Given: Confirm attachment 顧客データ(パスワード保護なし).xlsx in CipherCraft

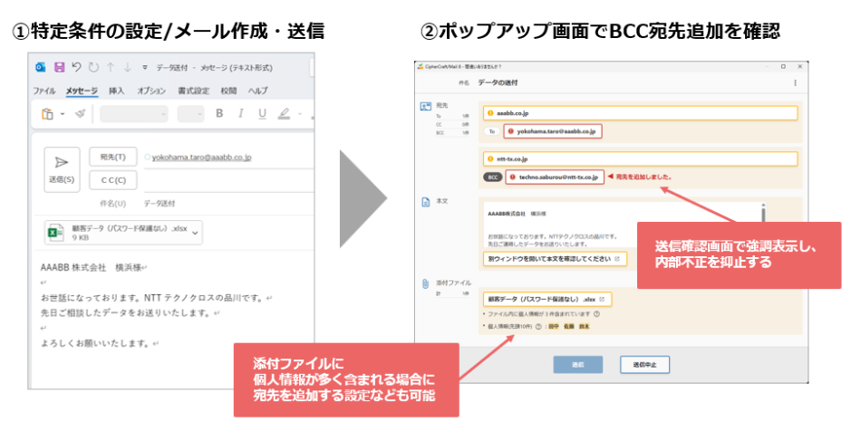Looking at the screenshot, I should pyautogui.click(x=547, y=299).
